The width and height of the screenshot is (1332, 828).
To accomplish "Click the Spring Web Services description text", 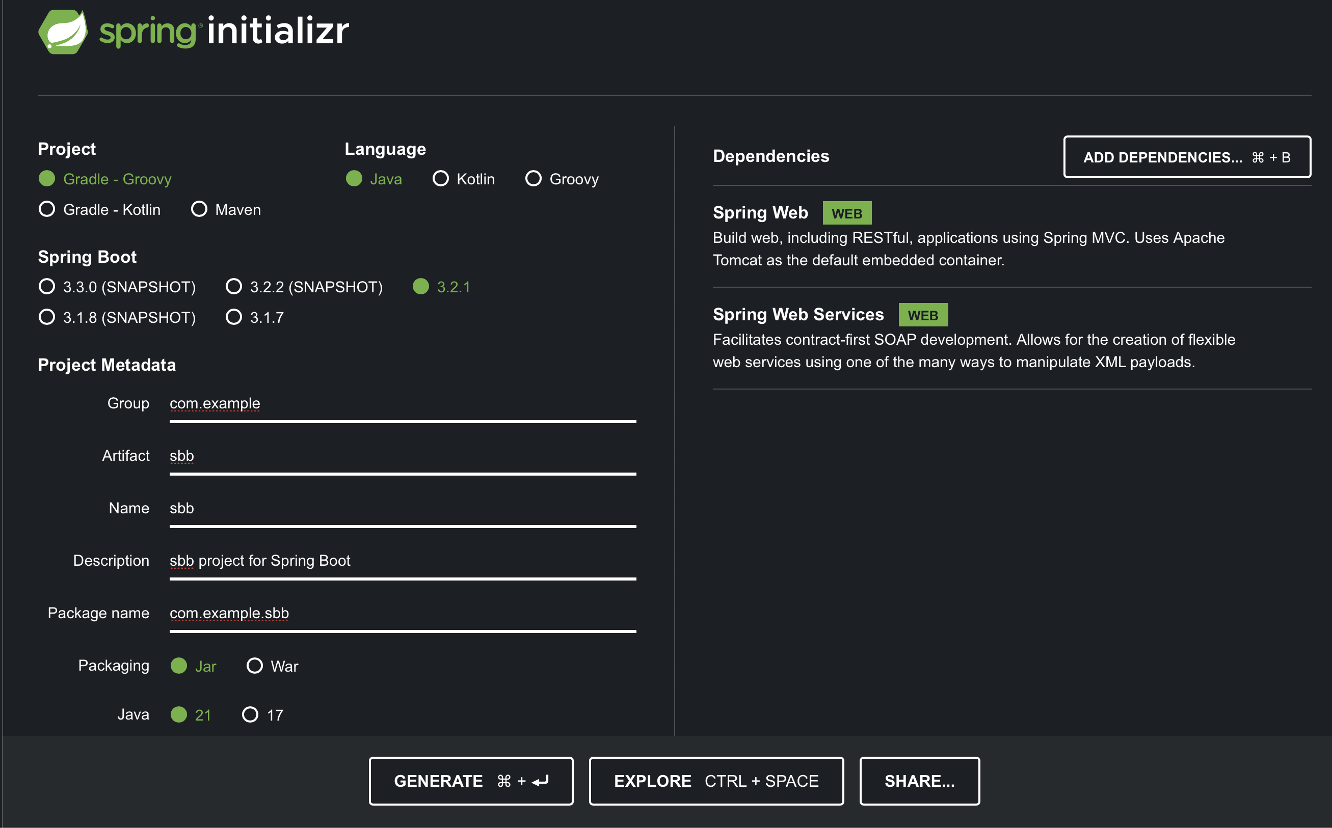I will (974, 351).
